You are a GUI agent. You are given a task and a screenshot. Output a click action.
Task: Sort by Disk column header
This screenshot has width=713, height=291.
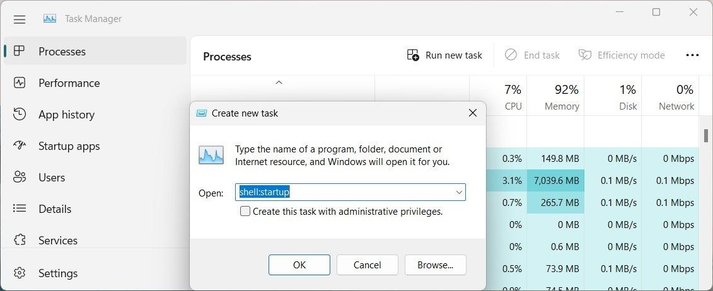coord(613,96)
